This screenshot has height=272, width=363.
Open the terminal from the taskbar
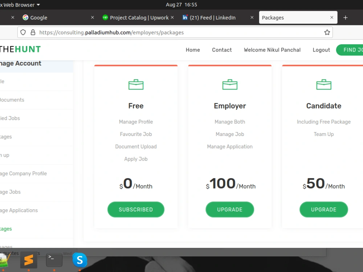[54, 260]
